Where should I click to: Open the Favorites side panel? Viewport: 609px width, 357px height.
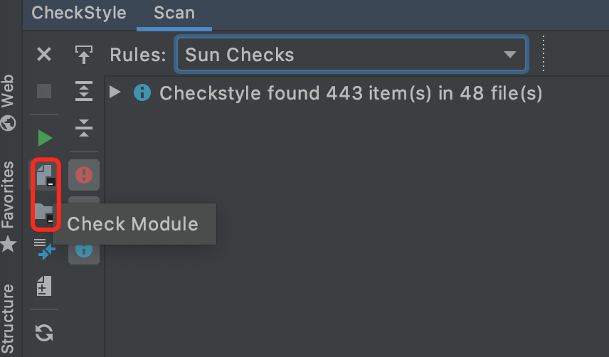point(8,206)
